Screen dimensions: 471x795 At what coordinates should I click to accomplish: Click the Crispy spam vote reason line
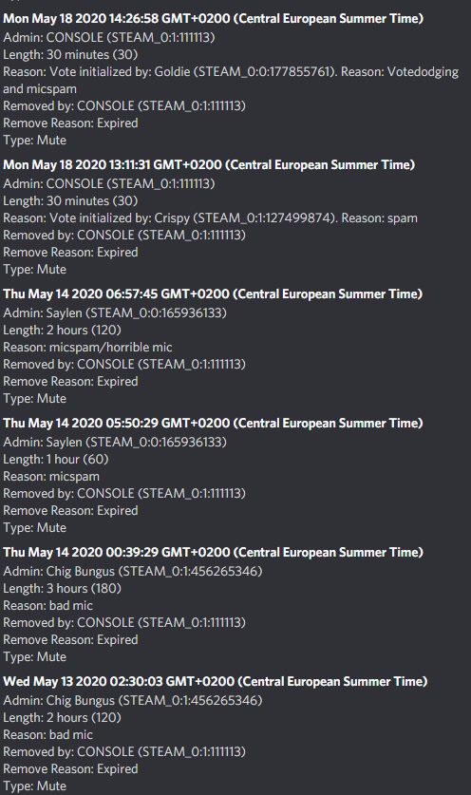[211, 218]
